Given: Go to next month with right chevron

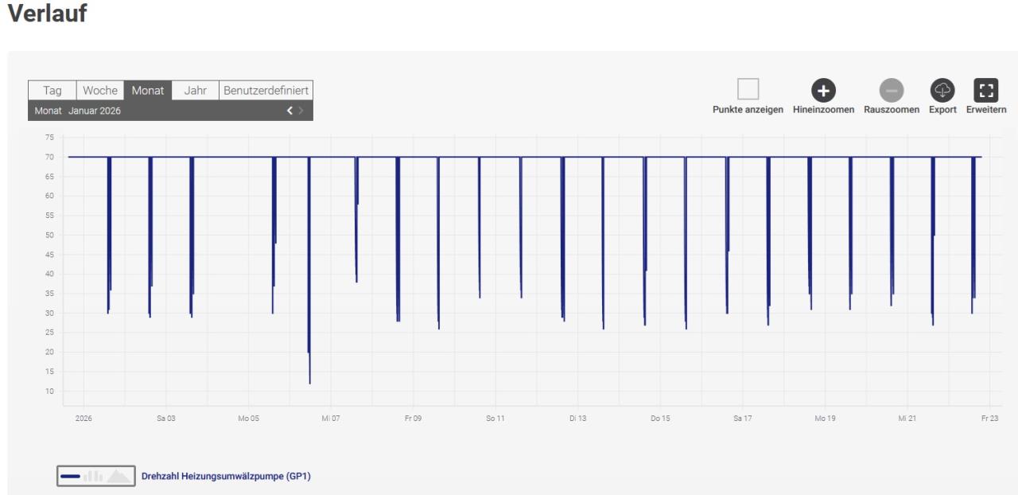Looking at the screenshot, I should pyautogui.click(x=301, y=111).
